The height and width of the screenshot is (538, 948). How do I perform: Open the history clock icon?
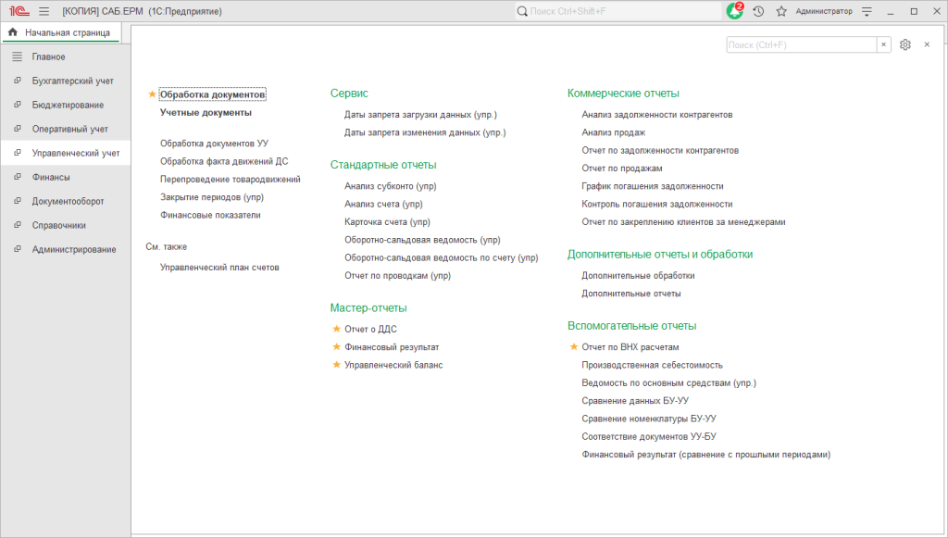click(x=759, y=11)
